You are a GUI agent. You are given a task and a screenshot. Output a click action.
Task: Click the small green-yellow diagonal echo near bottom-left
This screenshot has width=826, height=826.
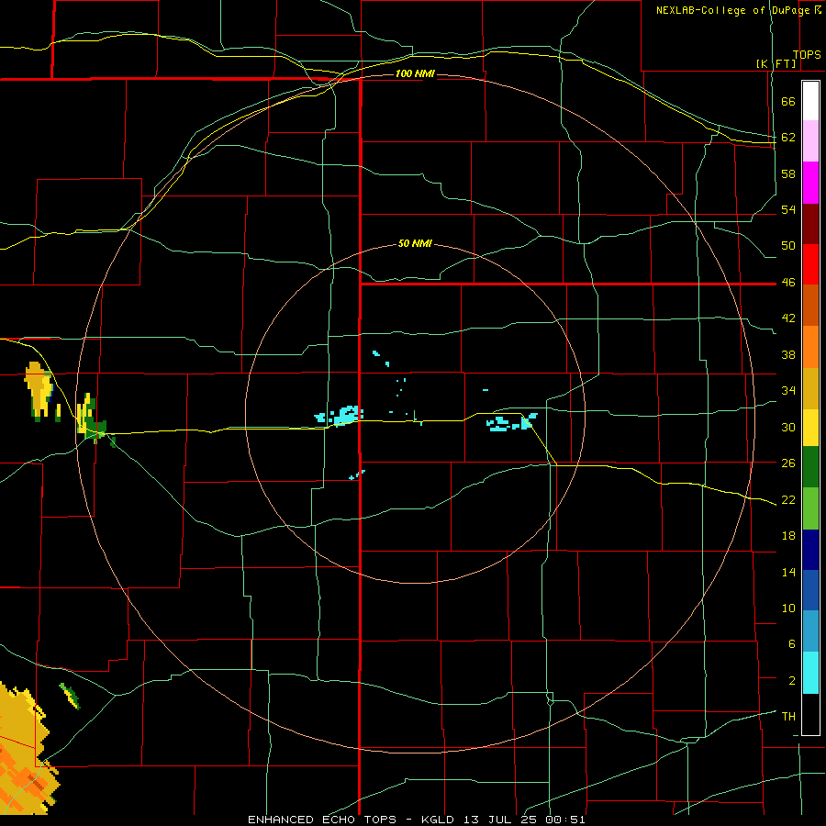click(70, 696)
